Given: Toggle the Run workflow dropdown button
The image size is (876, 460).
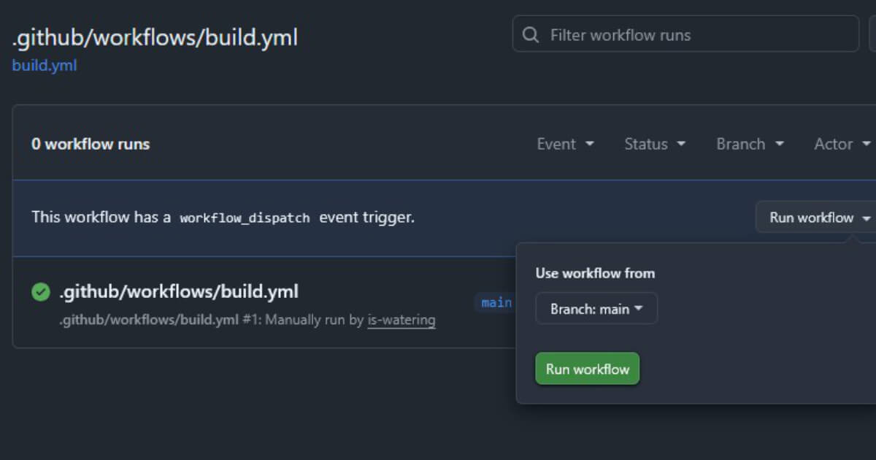Looking at the screenshot, I should click(819, 218).
